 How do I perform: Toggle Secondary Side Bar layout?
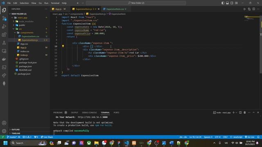coord(232,3)
